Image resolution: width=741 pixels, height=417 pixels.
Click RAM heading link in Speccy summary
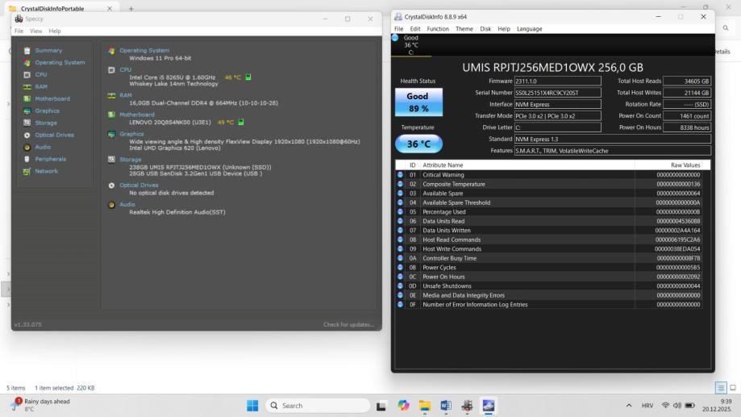(x=126, y=95)
